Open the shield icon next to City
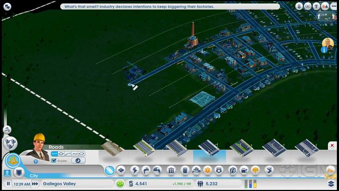 click(19, 172)
